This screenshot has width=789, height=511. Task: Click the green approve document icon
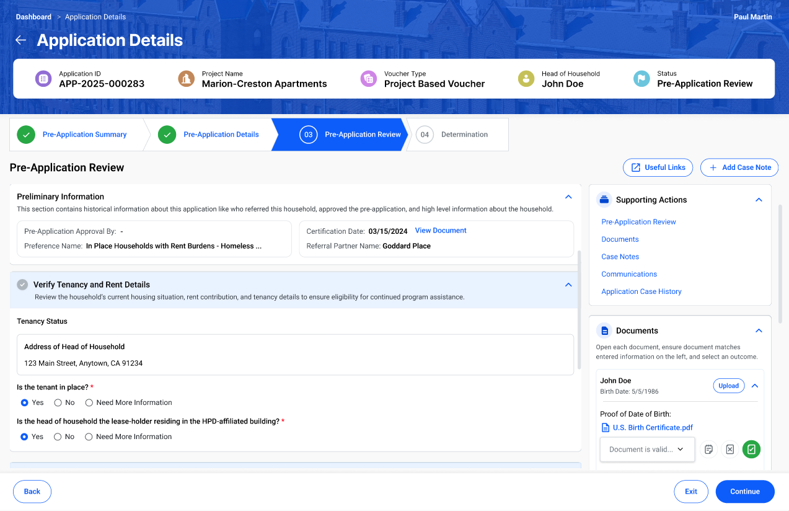(x=751, y=450)
